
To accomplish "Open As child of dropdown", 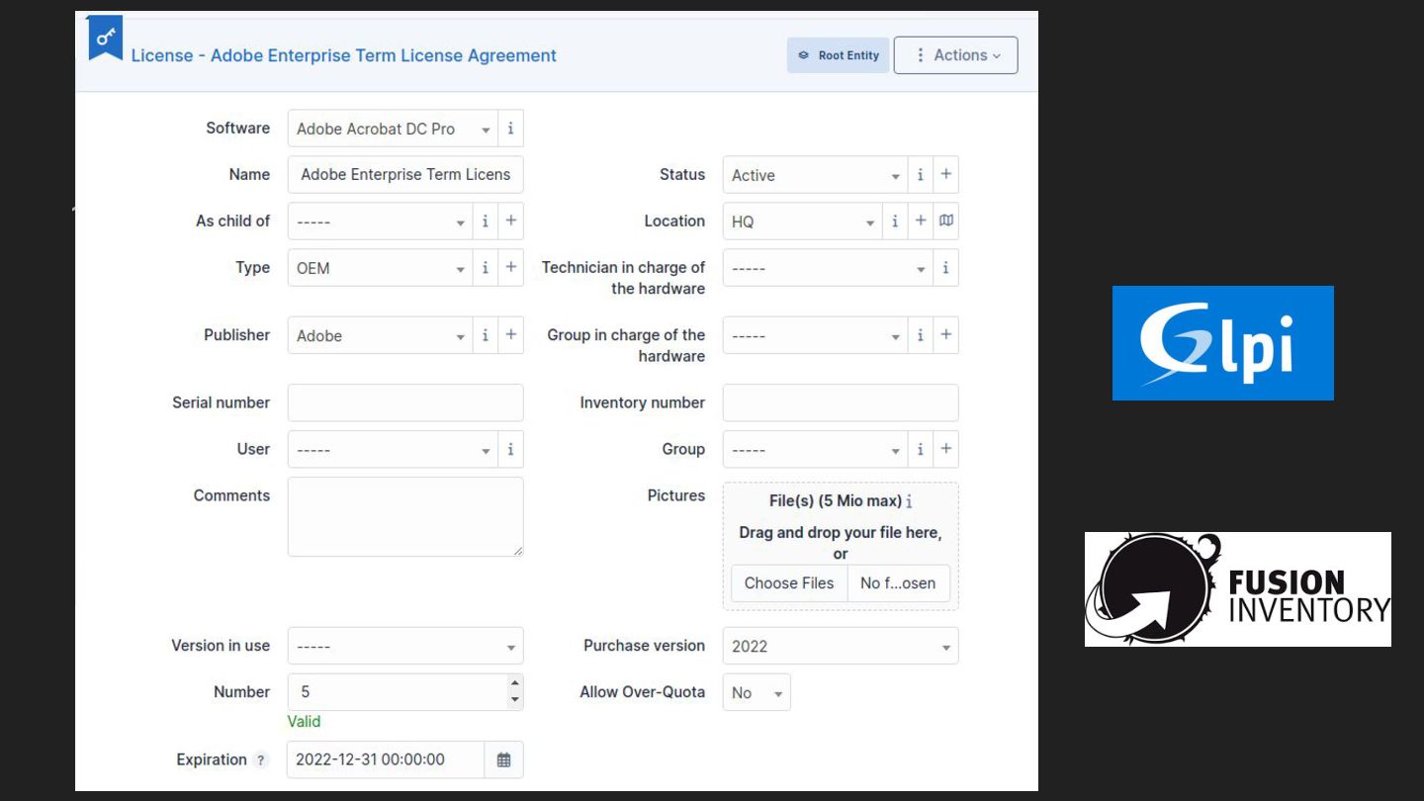I will click(x=380, y=222).
